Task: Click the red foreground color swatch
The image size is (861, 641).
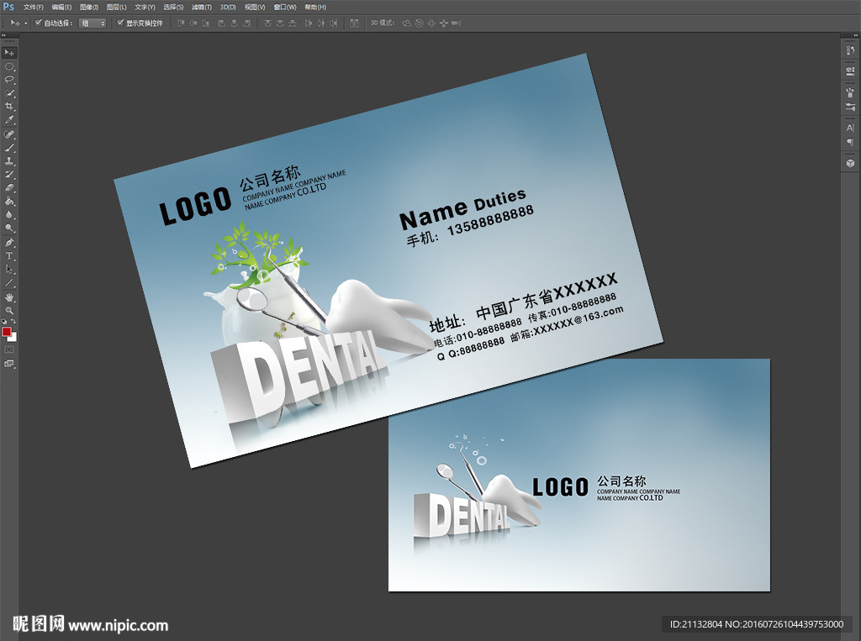Action: [6, 332]
